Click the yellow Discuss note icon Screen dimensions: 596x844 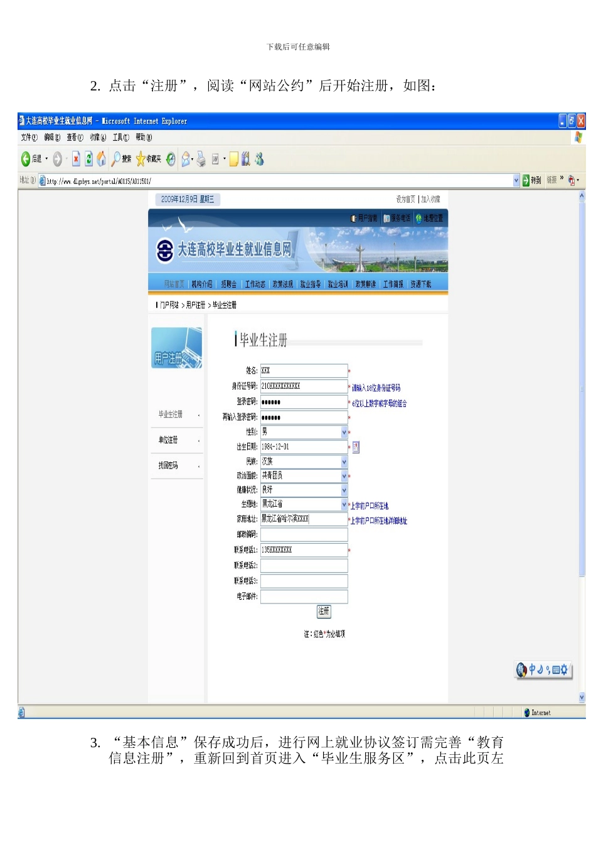click(x=233, y=159)
